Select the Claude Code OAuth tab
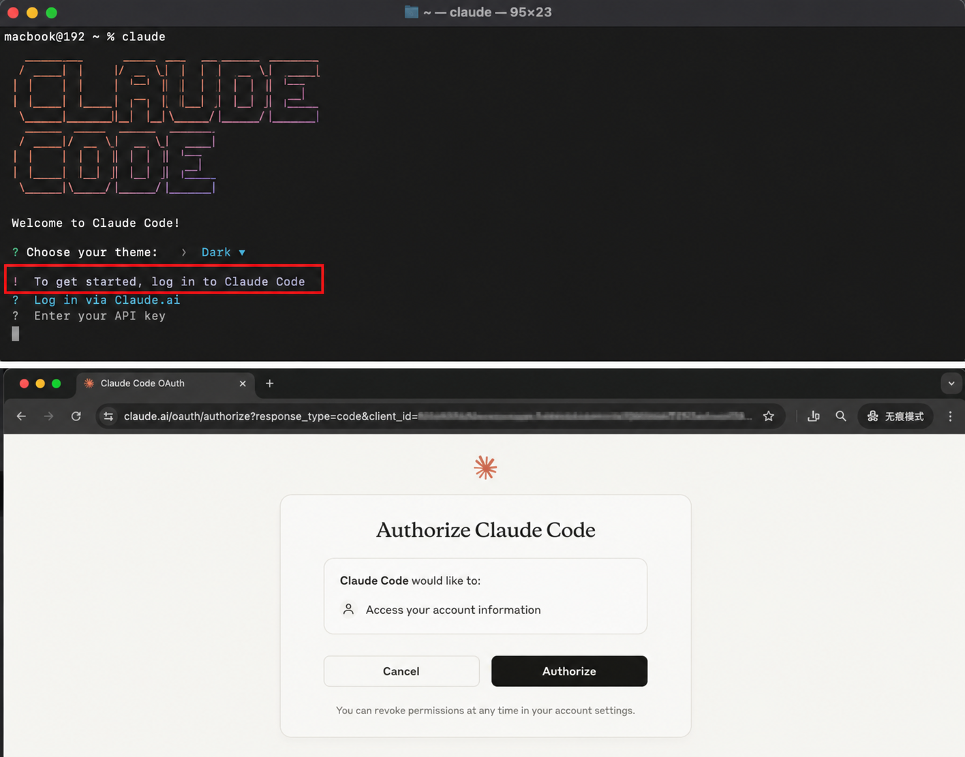Image resolution: width=965 pixels, height=757 pixels. click(x=165, y=384)
